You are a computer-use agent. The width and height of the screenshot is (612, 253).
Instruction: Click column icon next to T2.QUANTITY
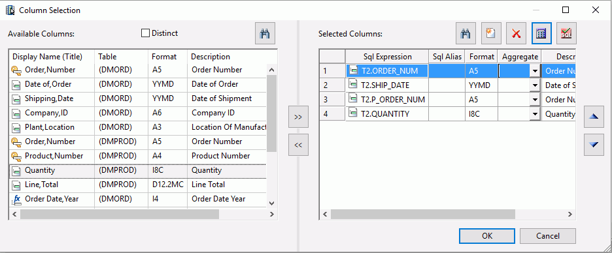tap(353, 113)
